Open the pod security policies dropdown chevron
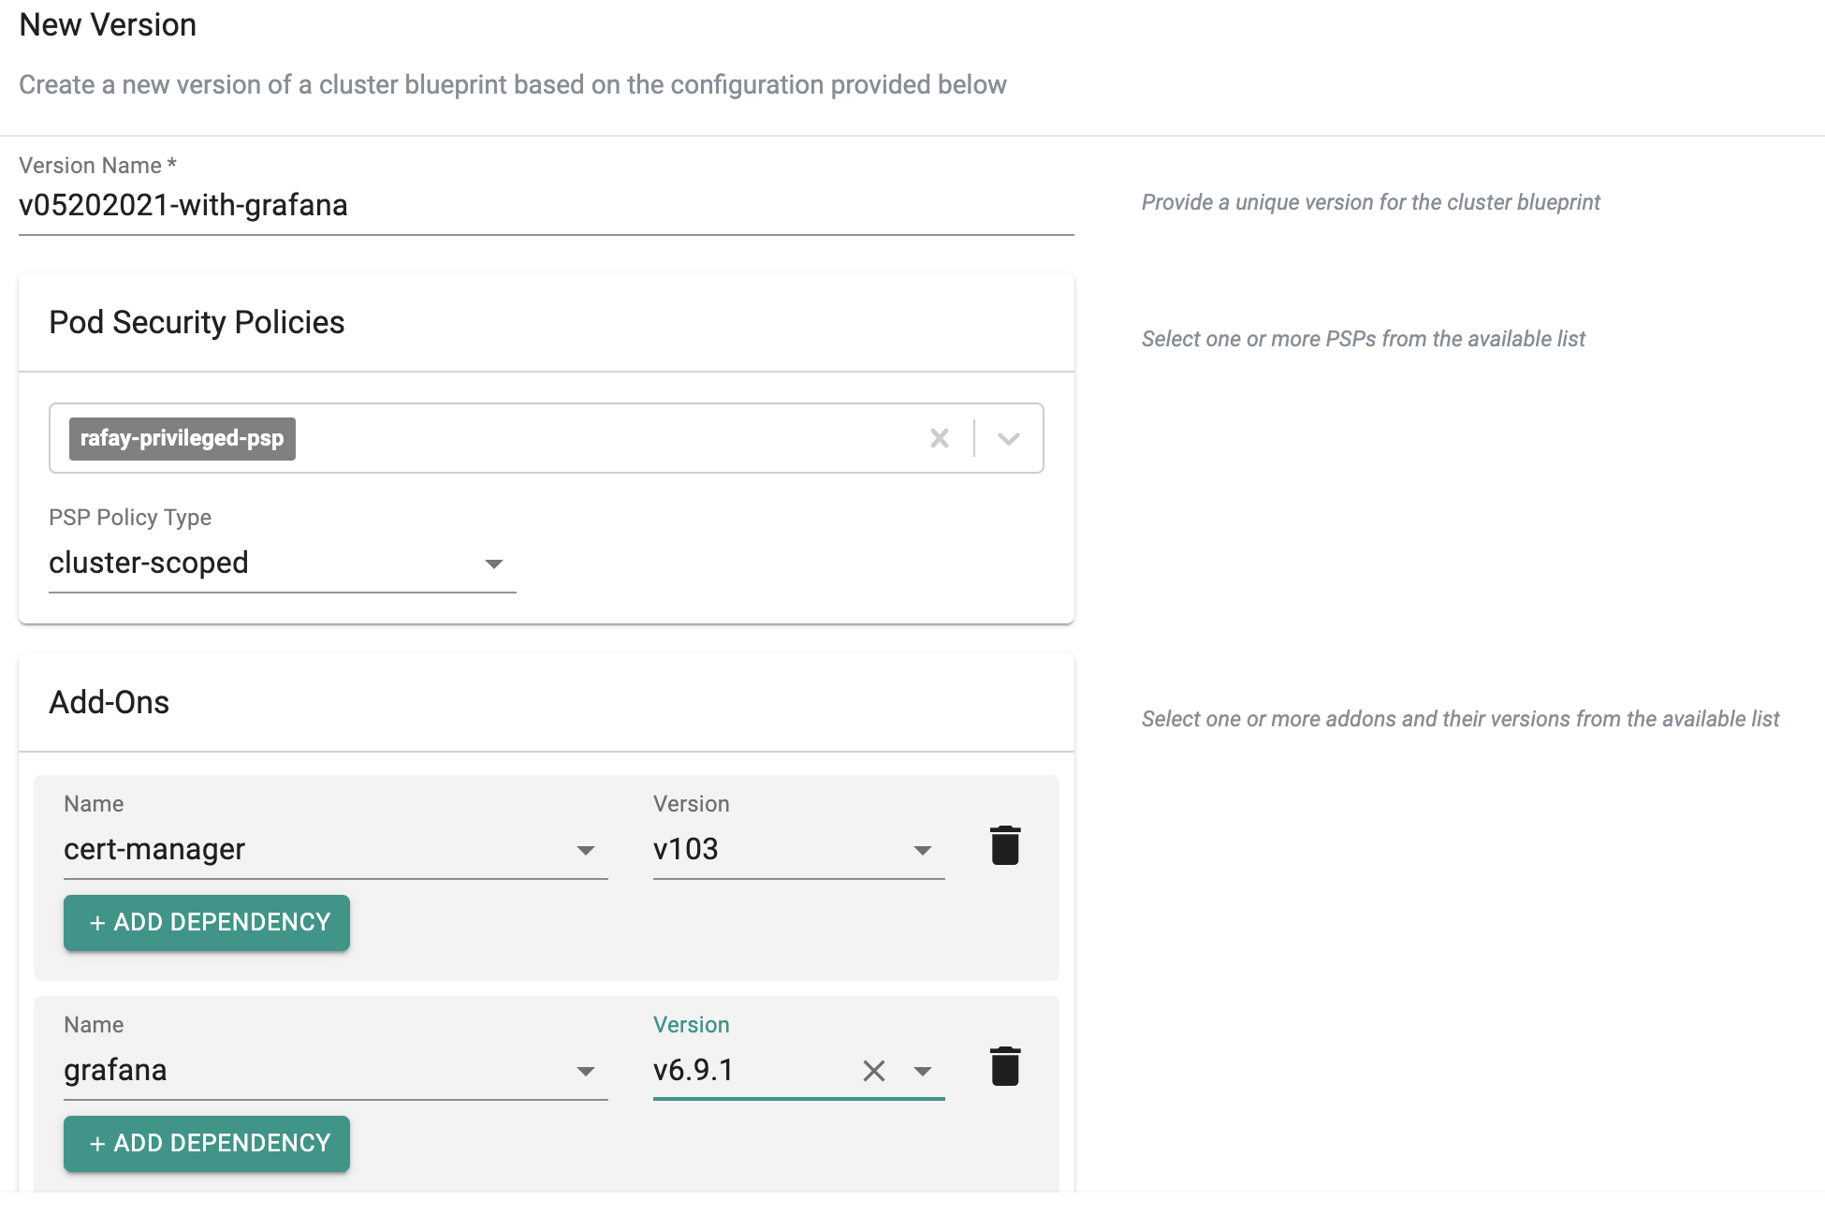This screenshot has width=1825, height=1215. [x=1008, y=438]
